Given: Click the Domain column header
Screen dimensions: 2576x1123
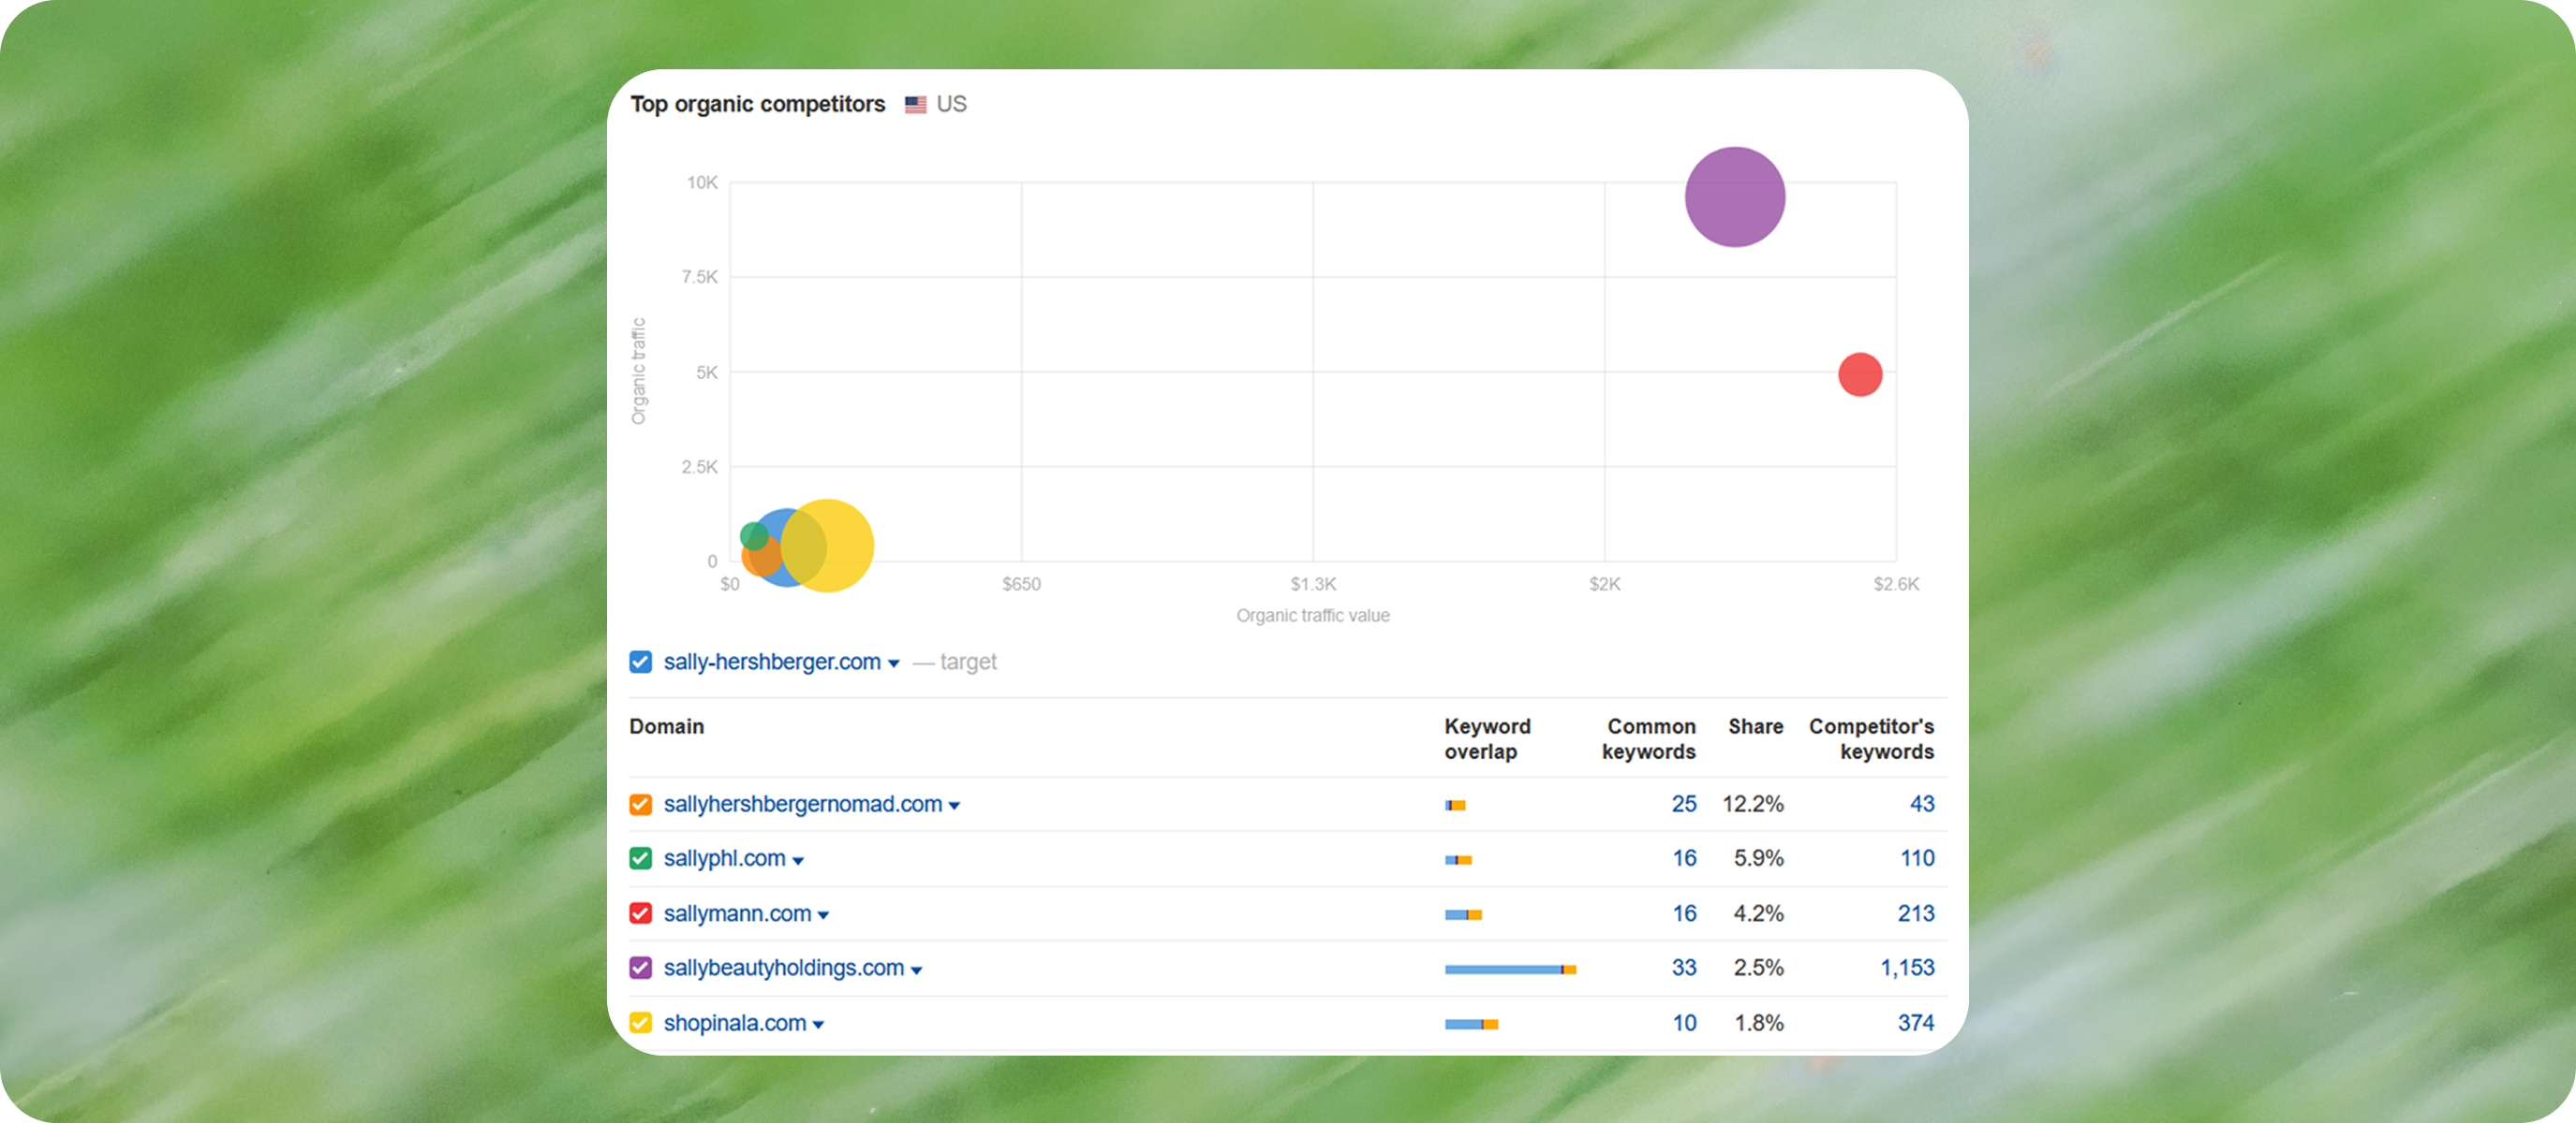Looking at the screenshot, I should coord(667,726).
